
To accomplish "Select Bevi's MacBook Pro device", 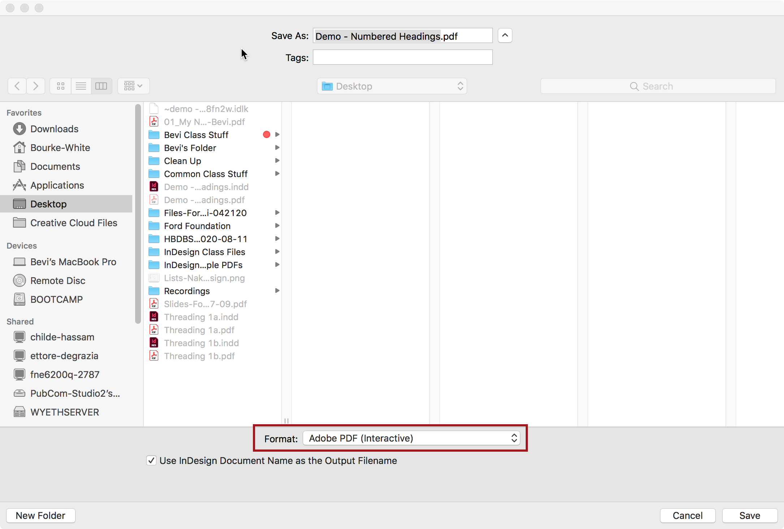I will coord(73,262).
